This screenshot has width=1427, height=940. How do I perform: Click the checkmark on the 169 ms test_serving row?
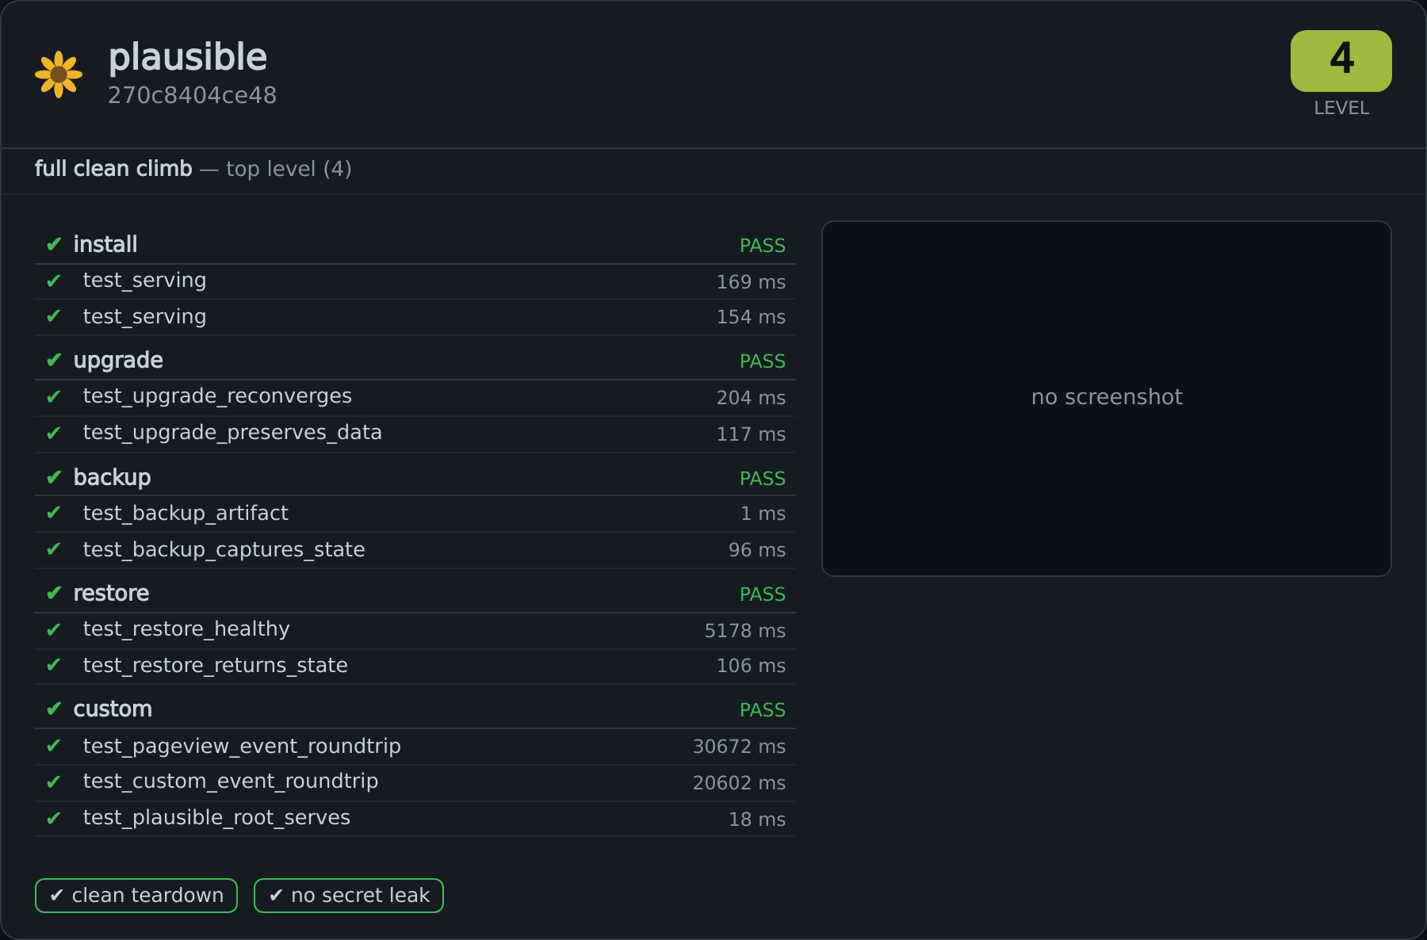(x=54, y=281)
